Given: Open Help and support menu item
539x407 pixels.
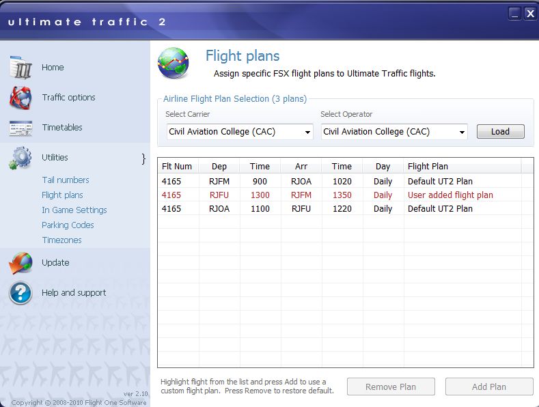Looking at the screenshot, I should [x=74, y=293].
